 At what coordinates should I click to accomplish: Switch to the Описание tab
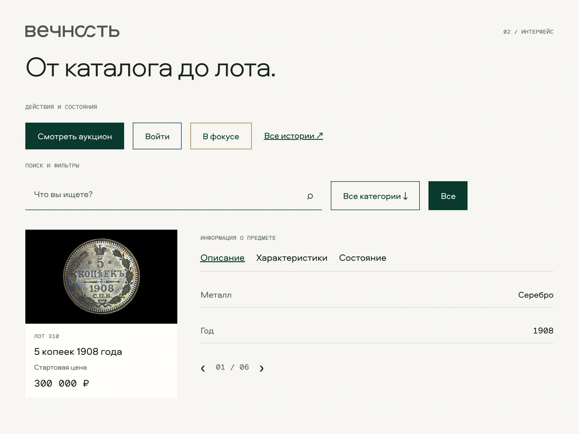(x=223, y=258)
